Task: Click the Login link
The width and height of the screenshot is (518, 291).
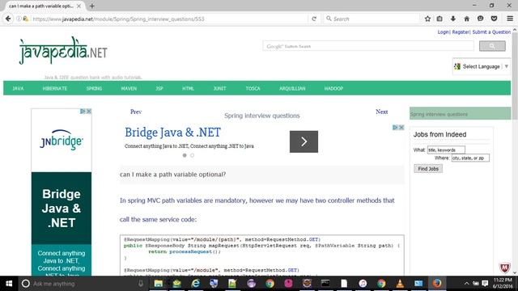Action: 444,32
